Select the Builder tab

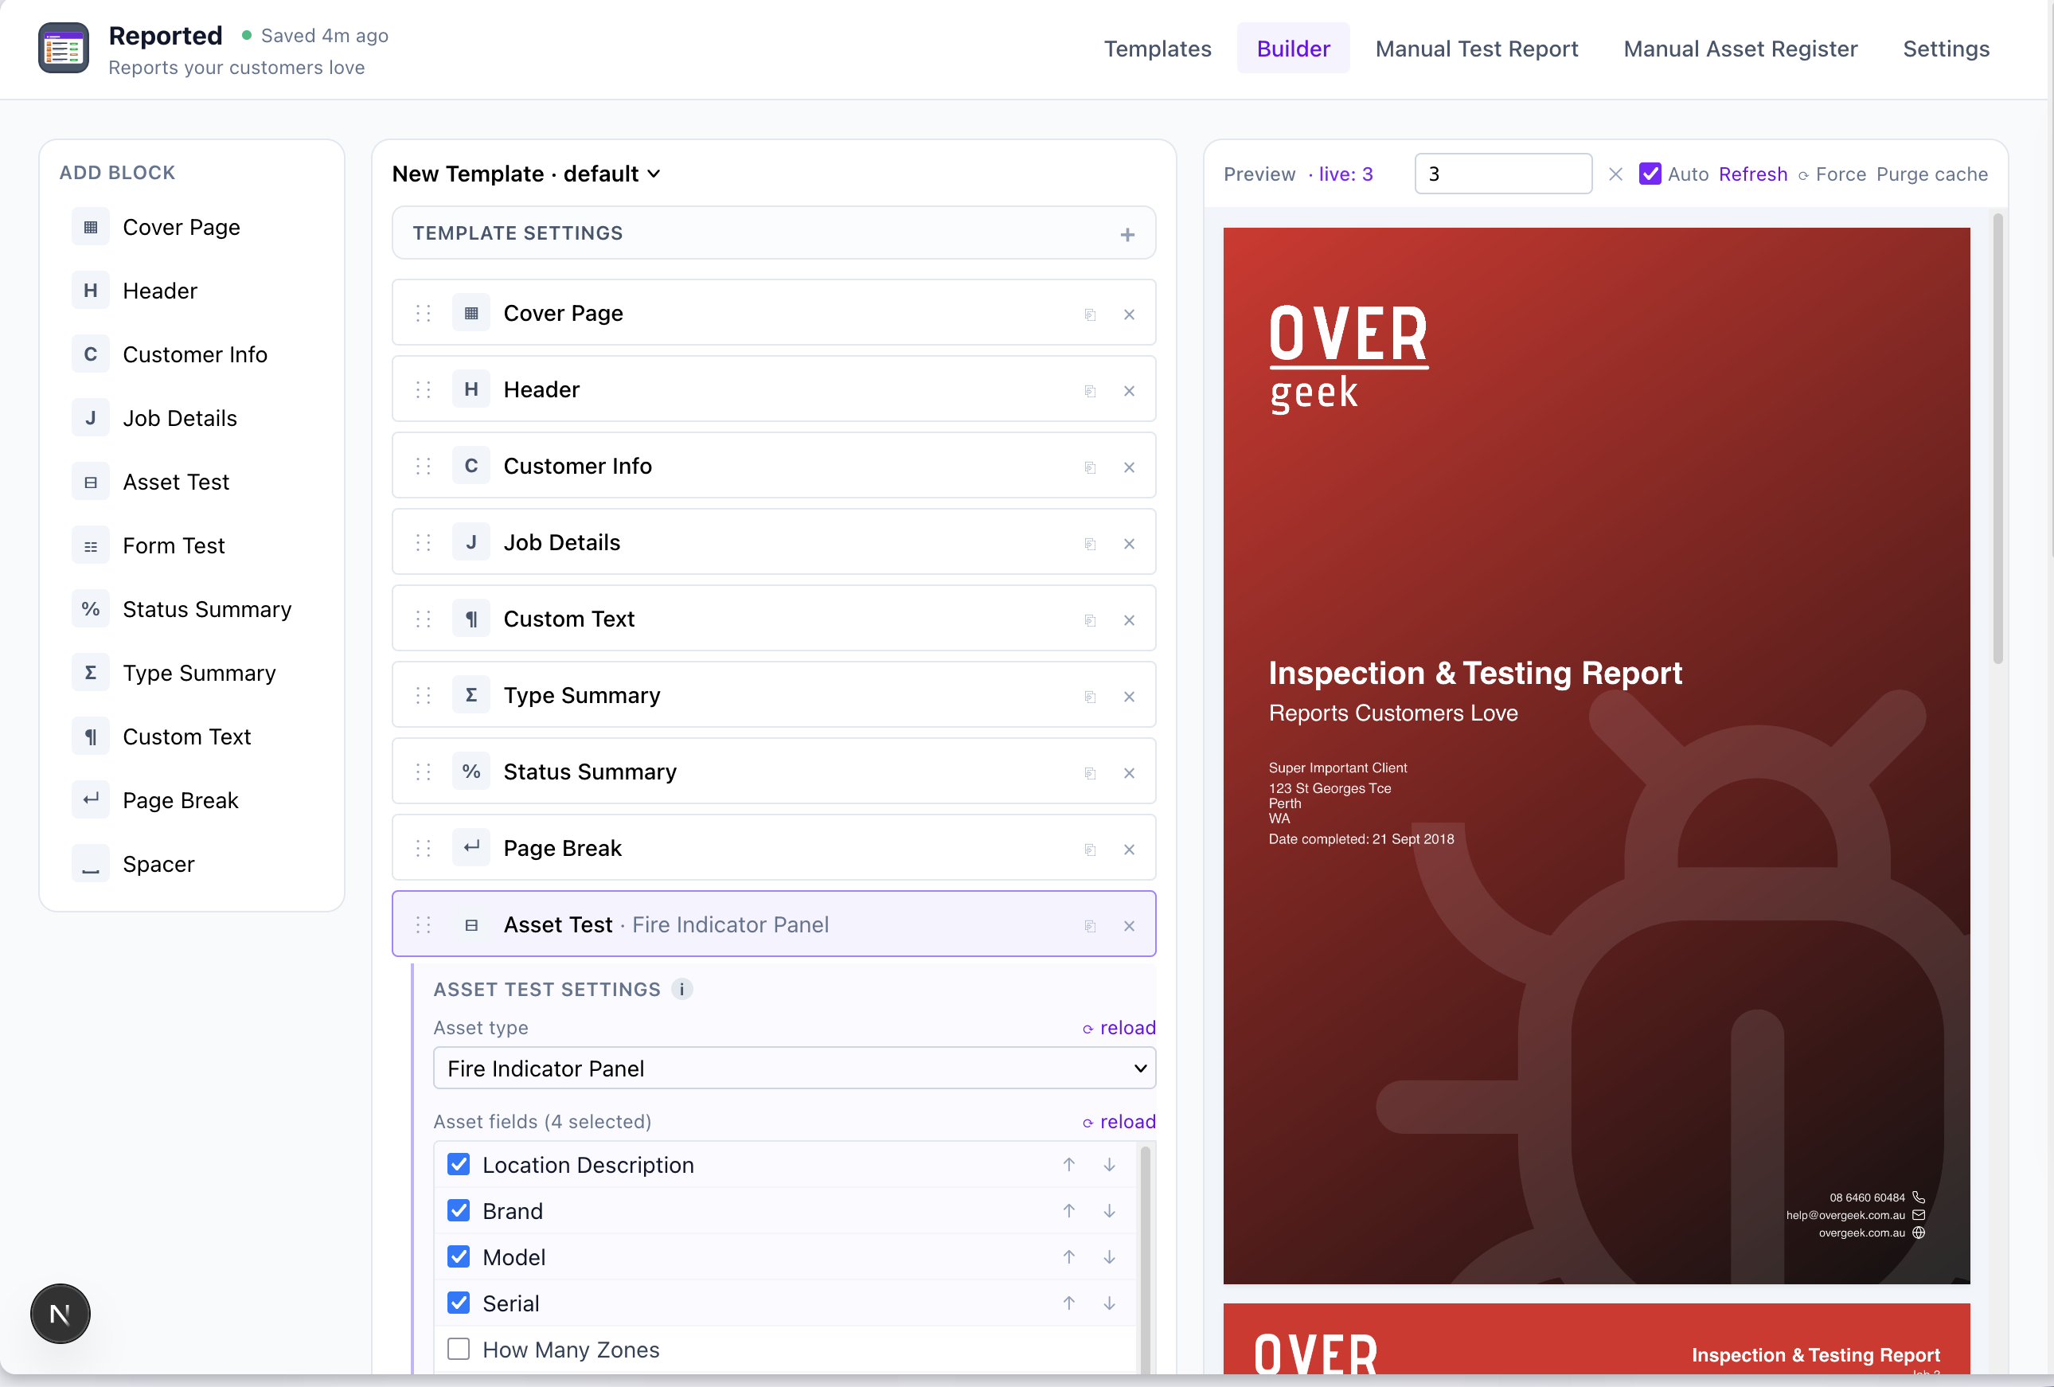pos(1293,49)
